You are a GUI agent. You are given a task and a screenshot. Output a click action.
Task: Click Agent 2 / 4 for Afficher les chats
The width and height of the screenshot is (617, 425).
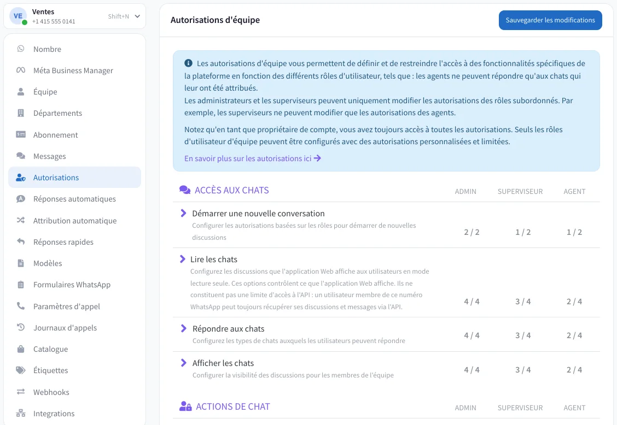pos(574,370)
